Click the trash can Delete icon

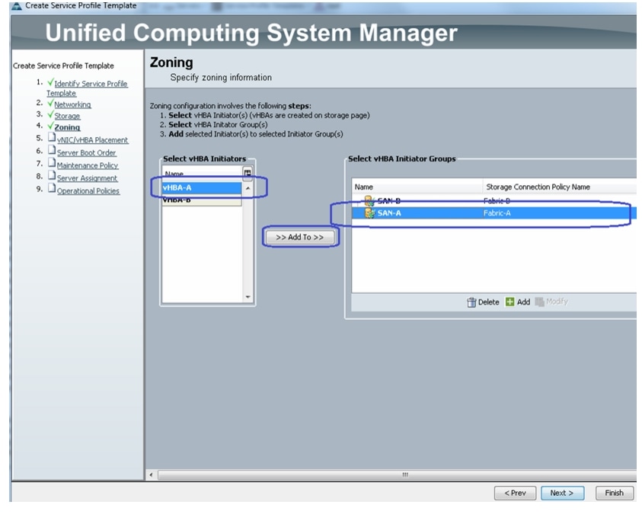471,302
